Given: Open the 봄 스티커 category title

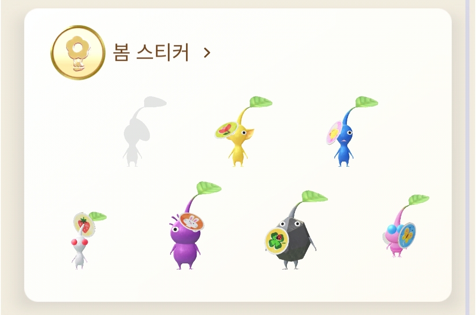Looking at the screenshot, I should click(x=151, y=52).
